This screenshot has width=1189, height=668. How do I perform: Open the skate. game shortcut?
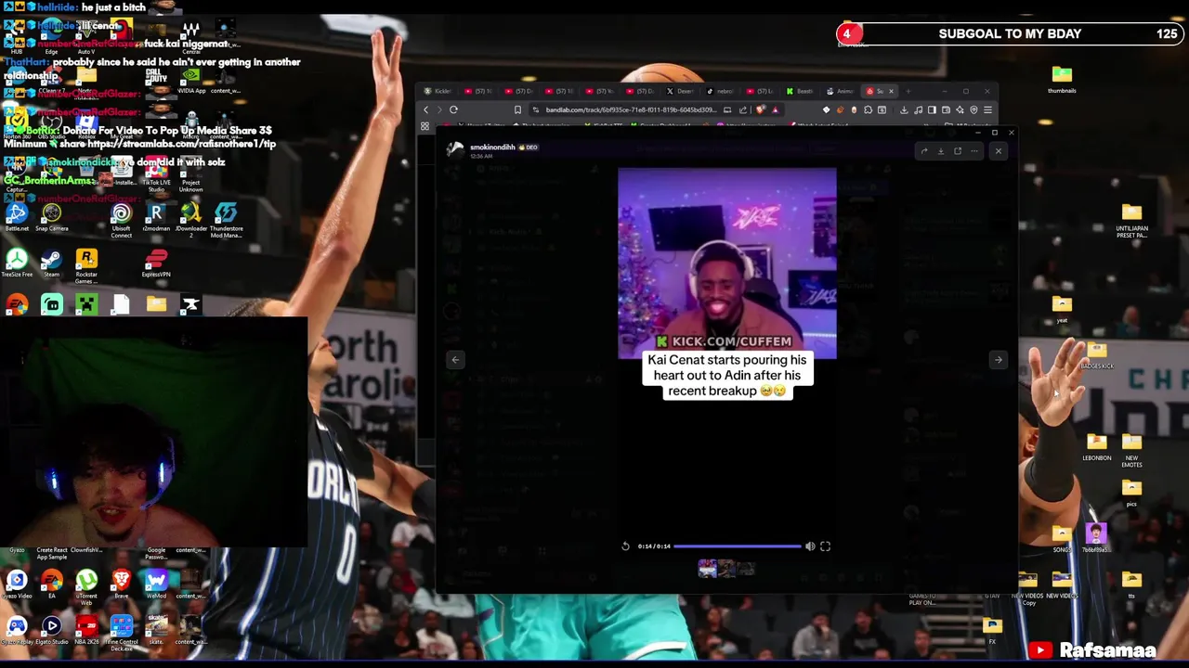coord(156,631)
